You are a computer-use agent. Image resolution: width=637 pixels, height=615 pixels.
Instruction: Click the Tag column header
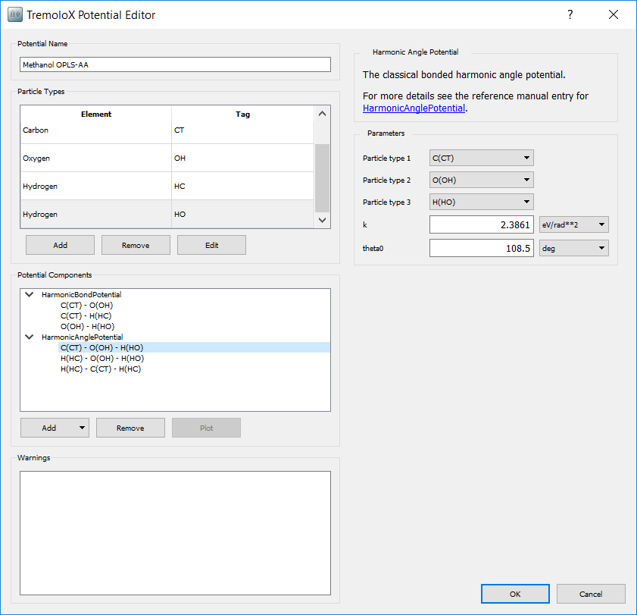click(x=242, y=115)
